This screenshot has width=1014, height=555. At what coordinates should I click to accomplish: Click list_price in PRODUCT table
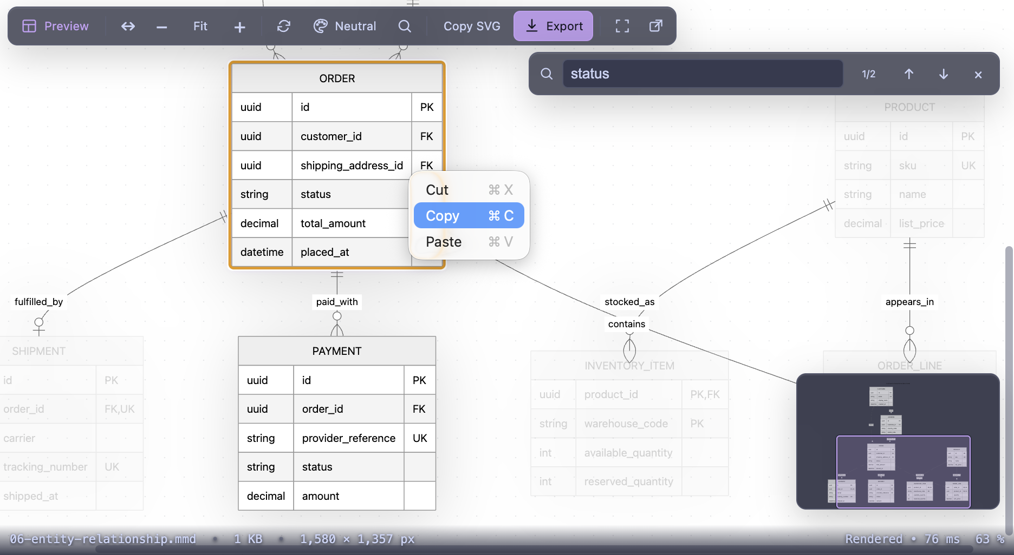(921, 223)
